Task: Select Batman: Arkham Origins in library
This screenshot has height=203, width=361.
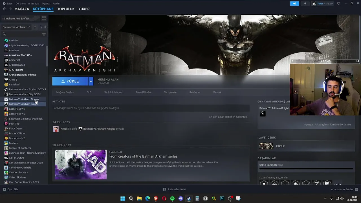Action: click(24, 99)
